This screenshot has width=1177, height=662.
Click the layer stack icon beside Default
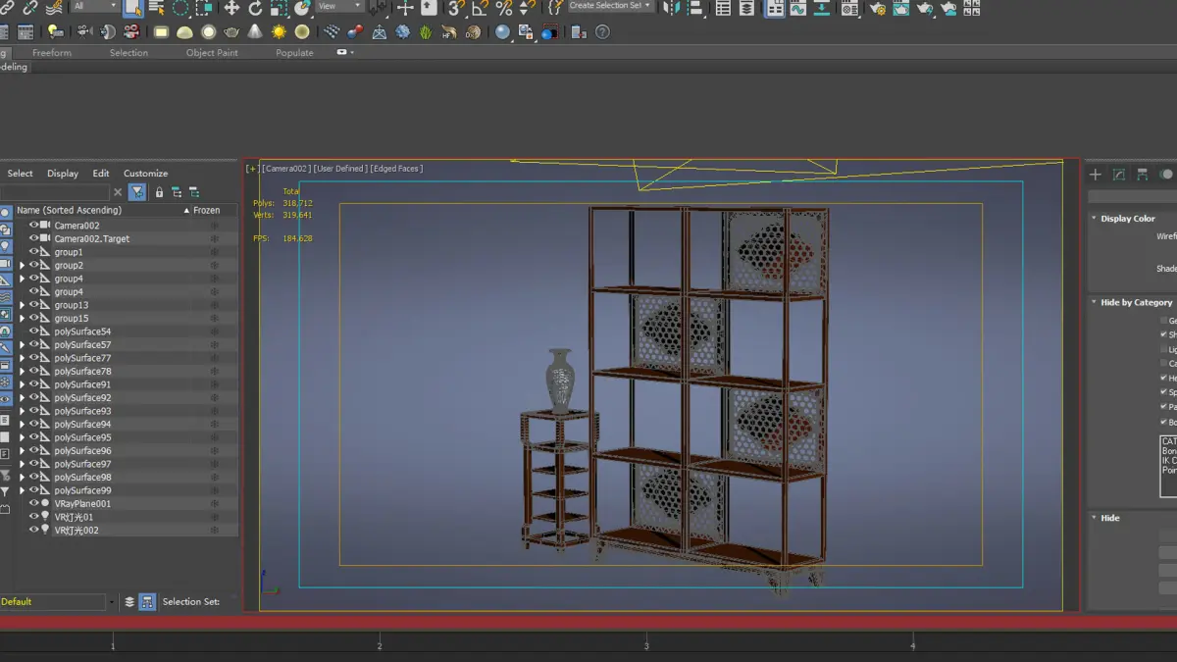point(129,602)
